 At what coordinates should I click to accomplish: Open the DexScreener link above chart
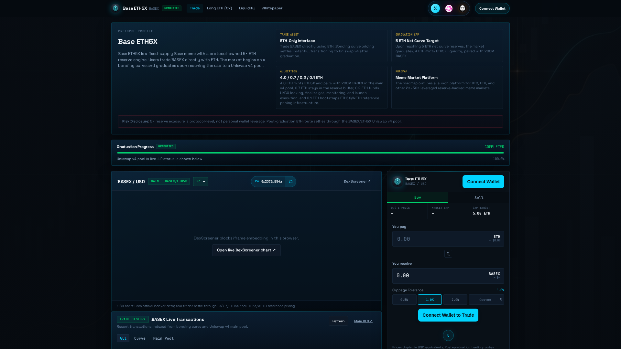point(357,182)
